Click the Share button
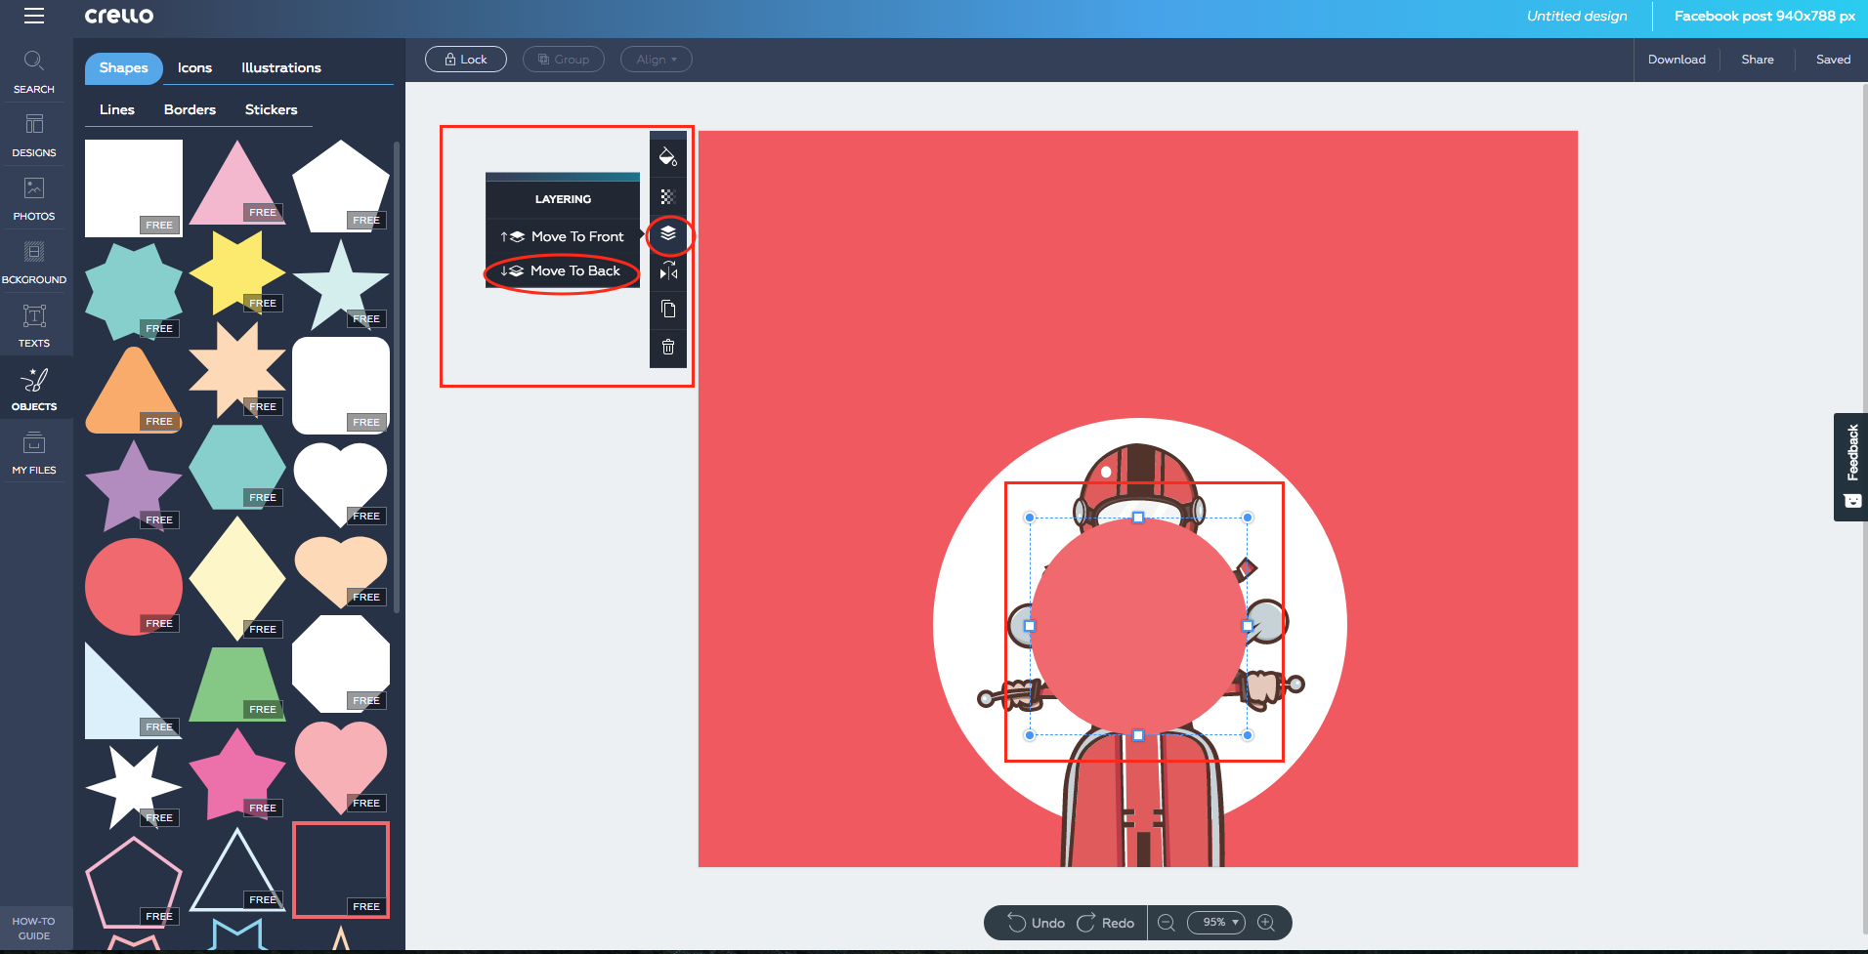Viewport: 1868px width, 954px height. [x=1758, y=60]
